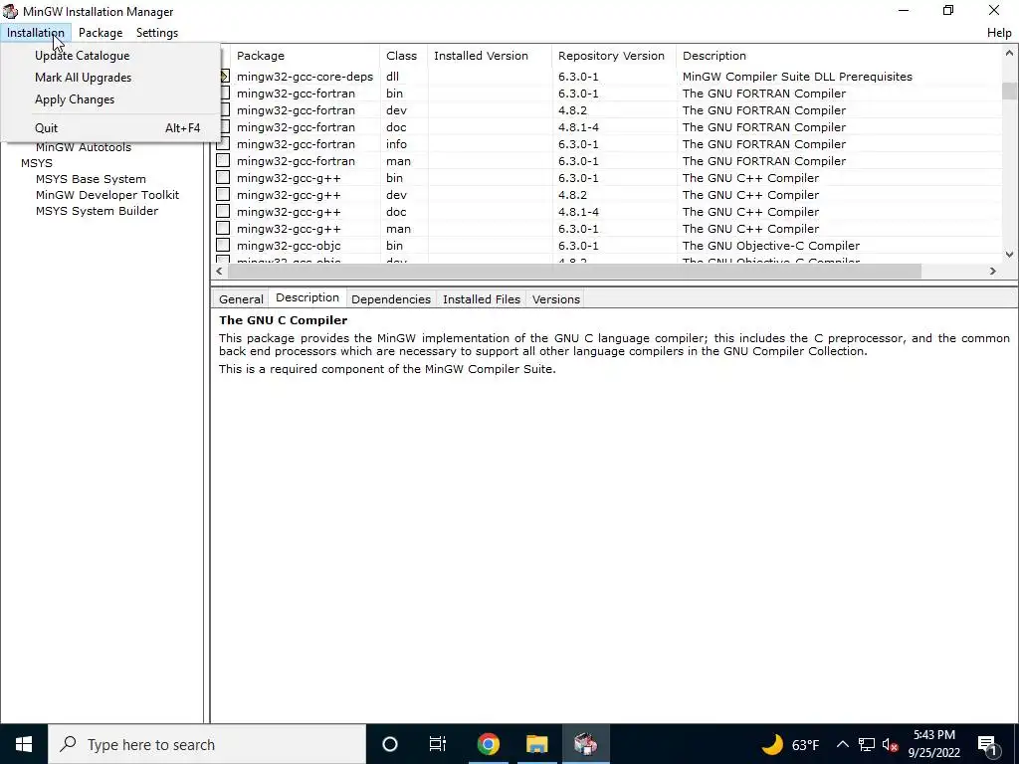Viewport: 1019px width, 764px height.
Task: Select MinGW Autotools in the tree
Action: click(84, 147)
